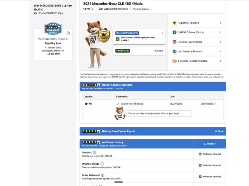Click the Structural Damage info icon
Screen dimensions: 249x186
(102, 164)
